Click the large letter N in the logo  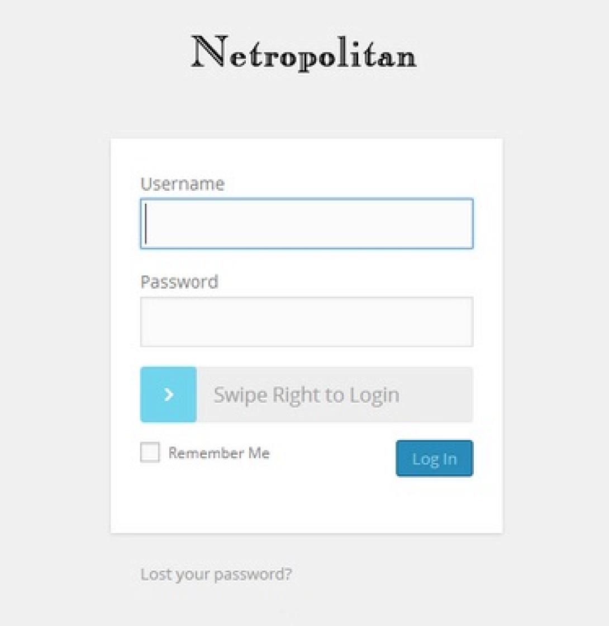coord(209,52)
